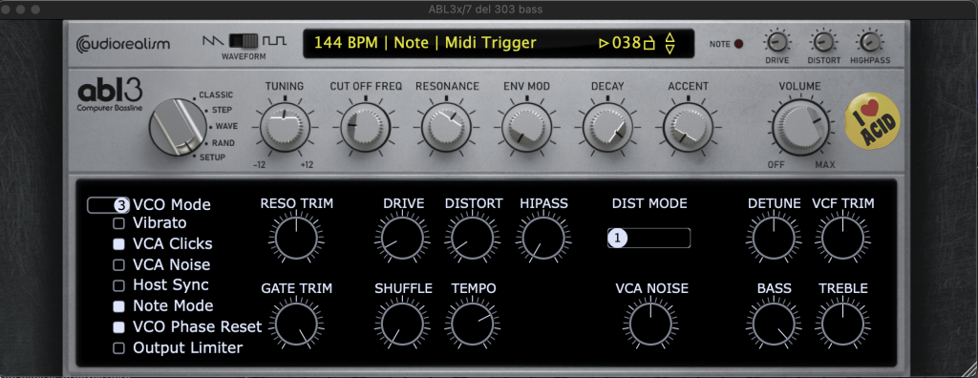The width and height of the screenshot is (978, 378).
Task: Click the mode selector rotary knob
Action: coord(177,127)
